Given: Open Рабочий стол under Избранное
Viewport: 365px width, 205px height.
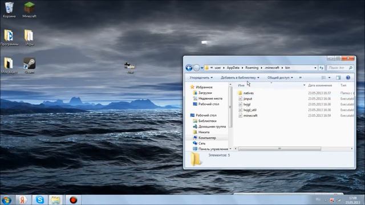Looking at the screenshot, I should [x=209, y=104].
